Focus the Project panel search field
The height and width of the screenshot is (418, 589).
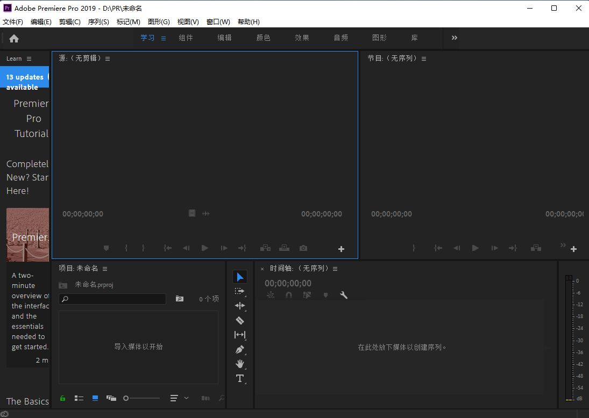(112, 299)
